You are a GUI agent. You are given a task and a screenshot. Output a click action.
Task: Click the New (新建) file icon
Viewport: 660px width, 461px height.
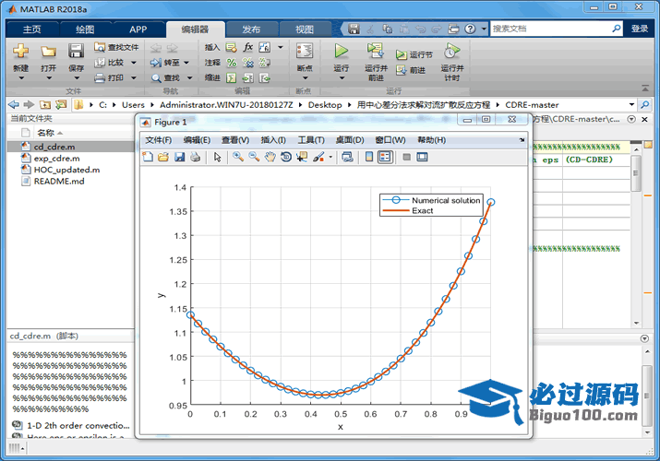20,51
